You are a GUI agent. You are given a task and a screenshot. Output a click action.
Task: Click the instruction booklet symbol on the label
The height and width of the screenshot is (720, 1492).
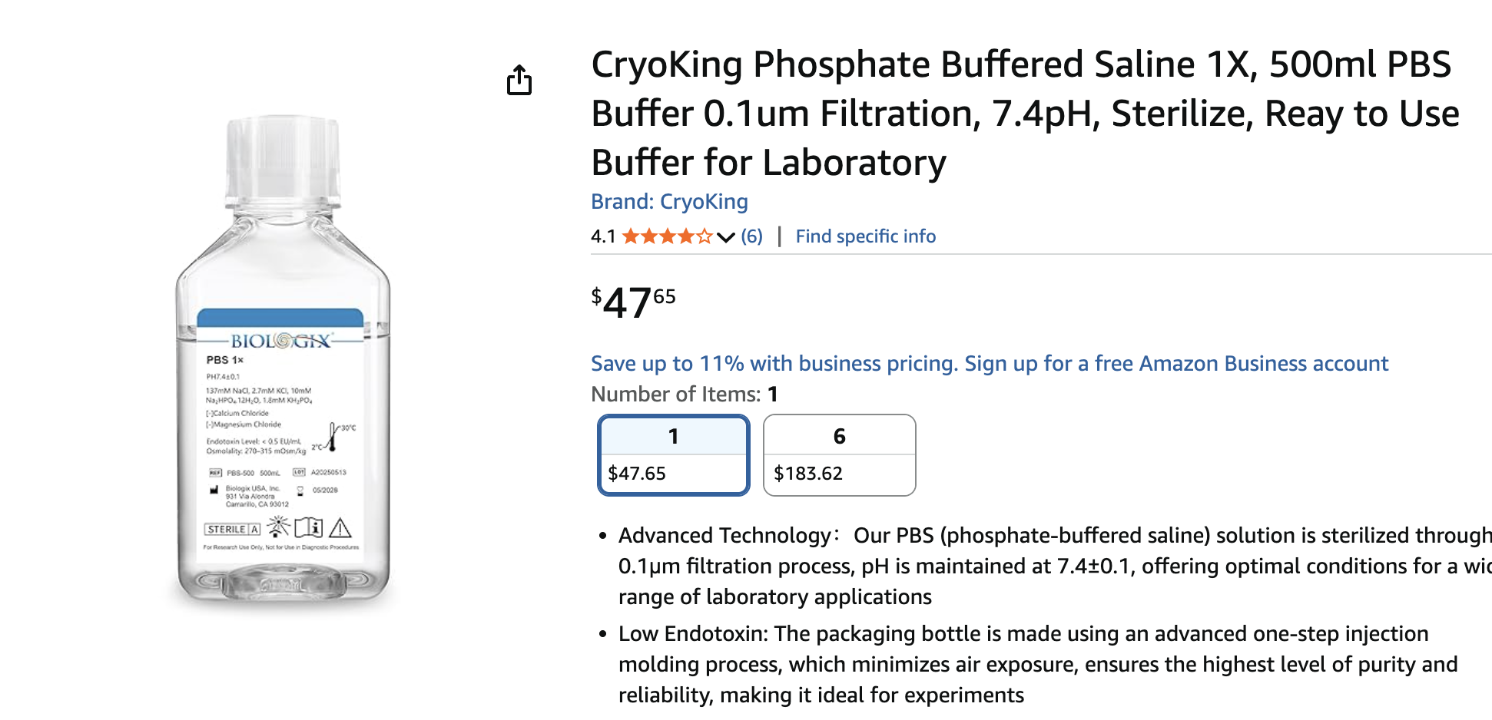point(309,527)
